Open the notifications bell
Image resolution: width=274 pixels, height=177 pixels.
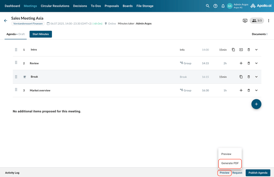[x=223, y=6]
